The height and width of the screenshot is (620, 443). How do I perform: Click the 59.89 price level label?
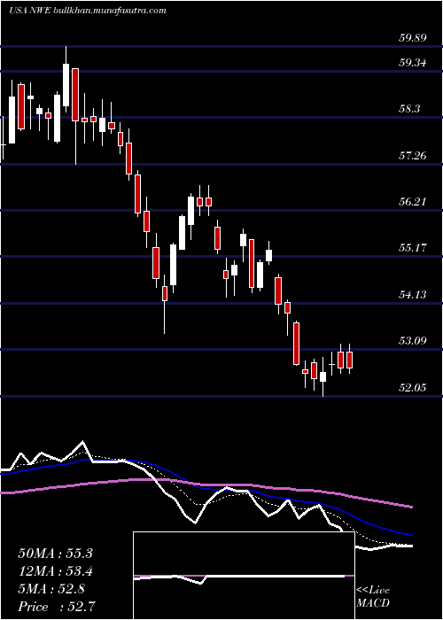click(x=413, y=38)
